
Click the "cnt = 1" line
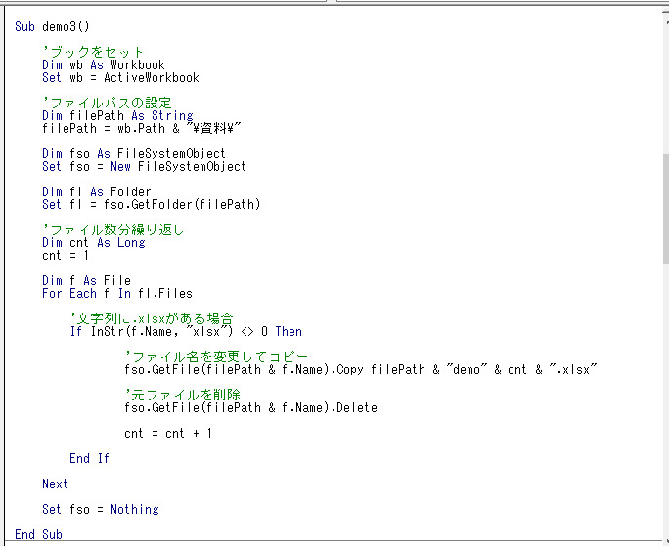click(x=66, y=255)
